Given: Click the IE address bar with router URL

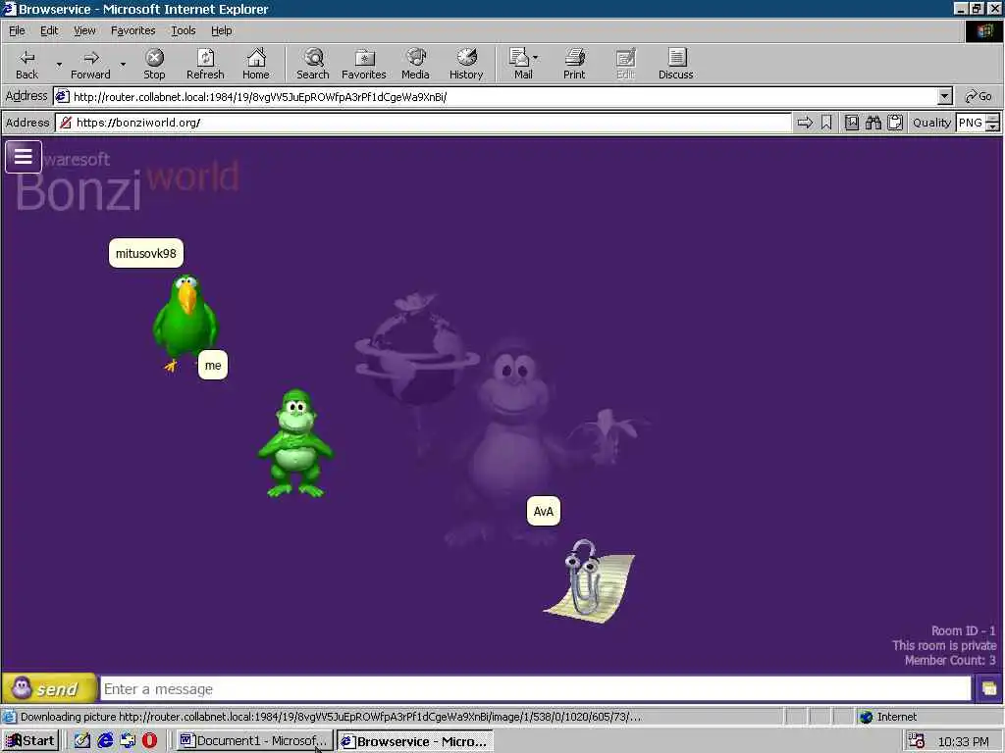Looking at the screenshot, I should point(497,97).
